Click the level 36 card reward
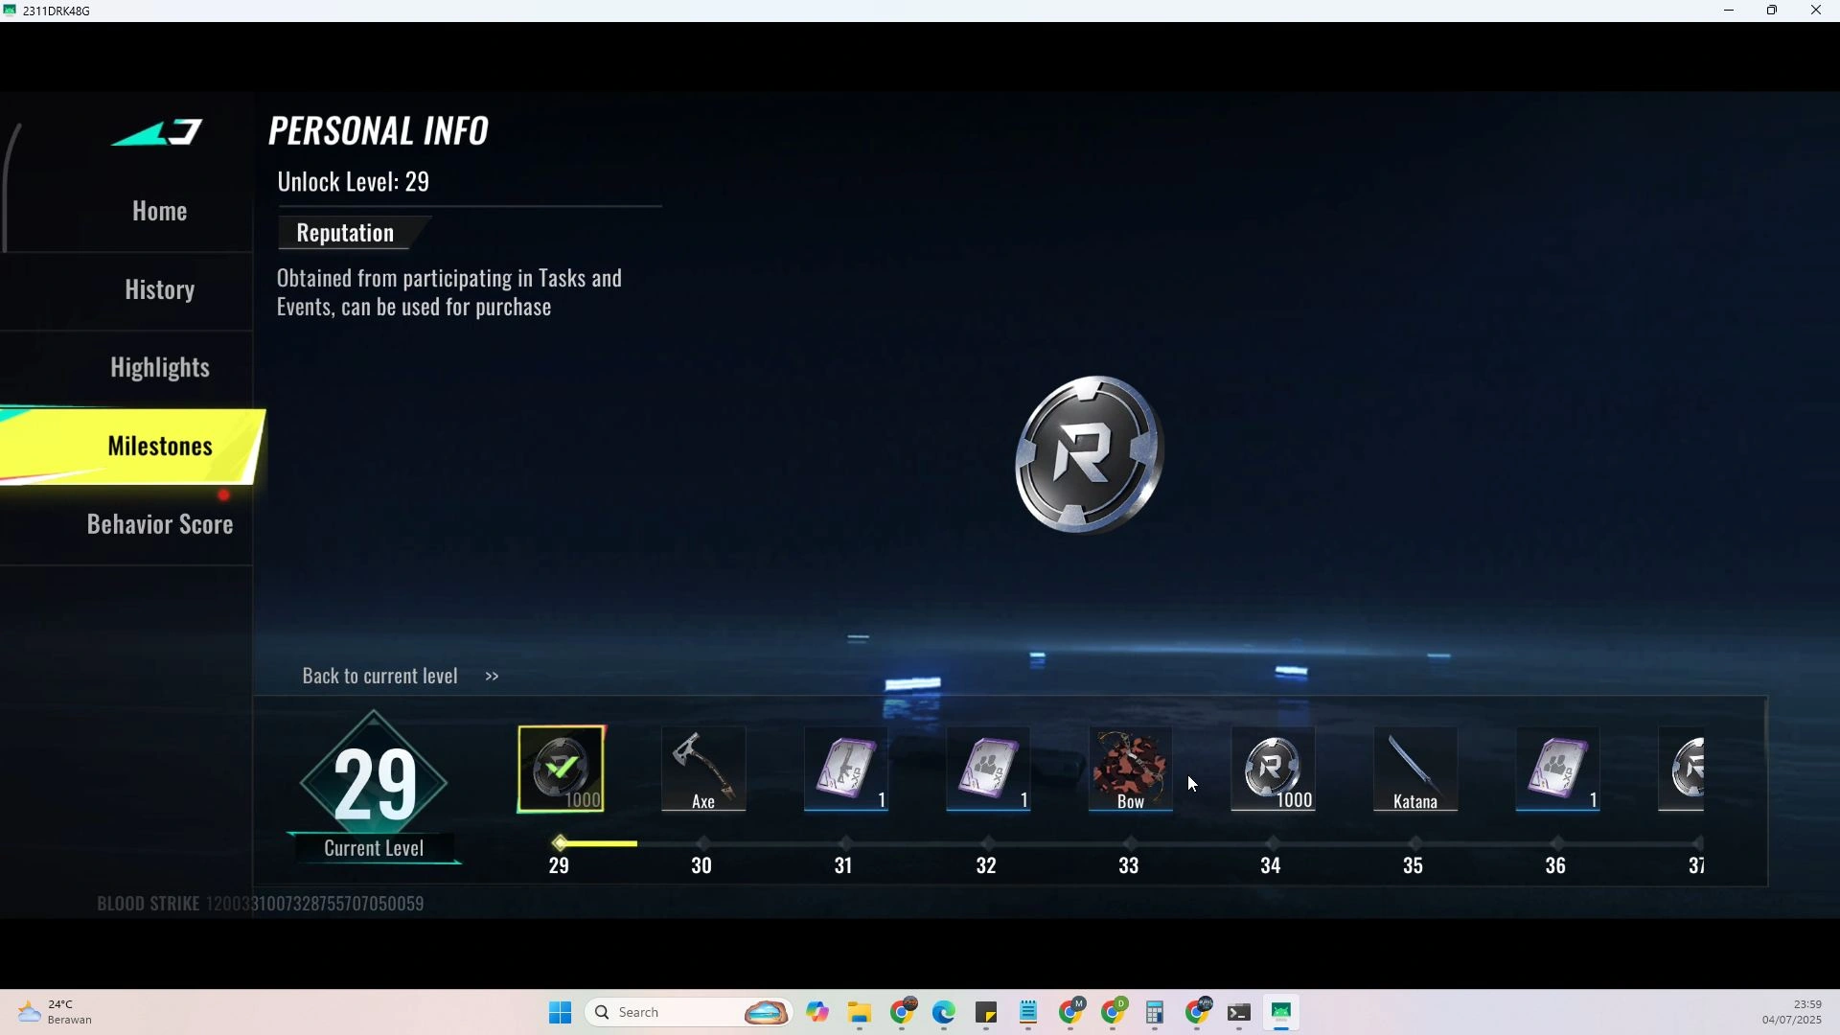 [1558, 770]
